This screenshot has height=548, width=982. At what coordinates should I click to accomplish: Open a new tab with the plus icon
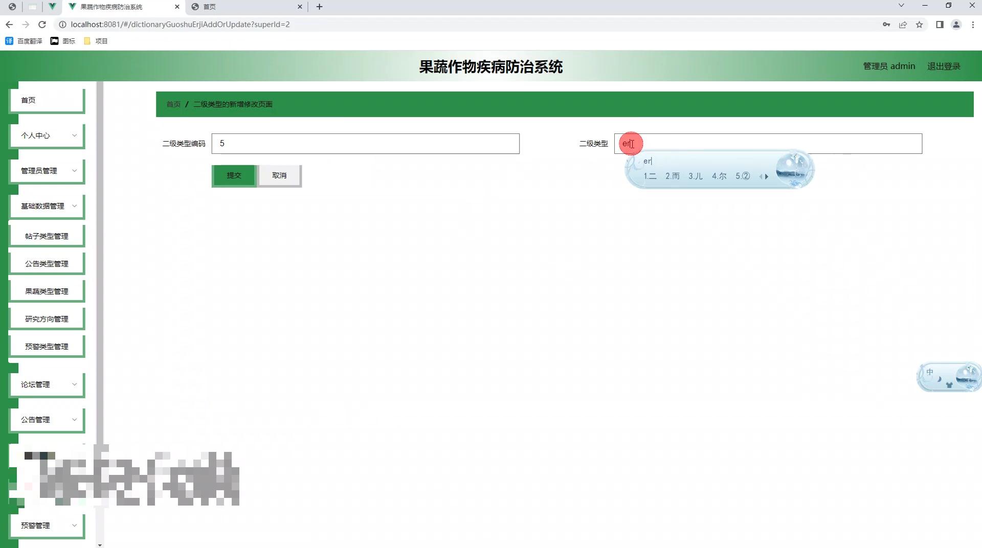point(319,7)
